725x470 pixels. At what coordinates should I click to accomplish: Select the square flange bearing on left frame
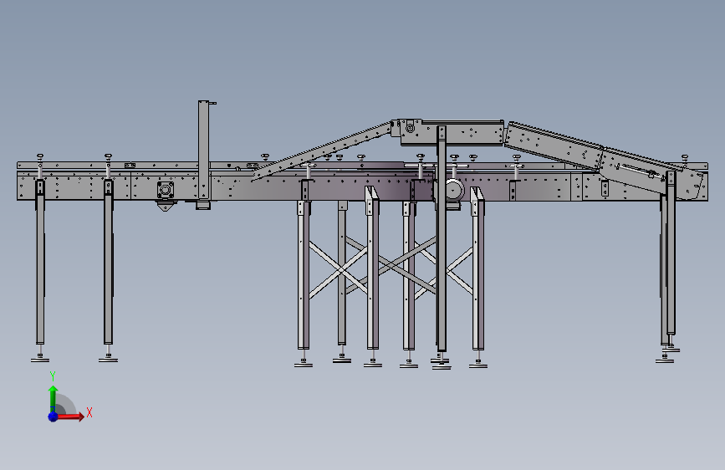(x=165, y=190)
